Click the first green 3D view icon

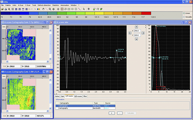(x=94, y=9)
